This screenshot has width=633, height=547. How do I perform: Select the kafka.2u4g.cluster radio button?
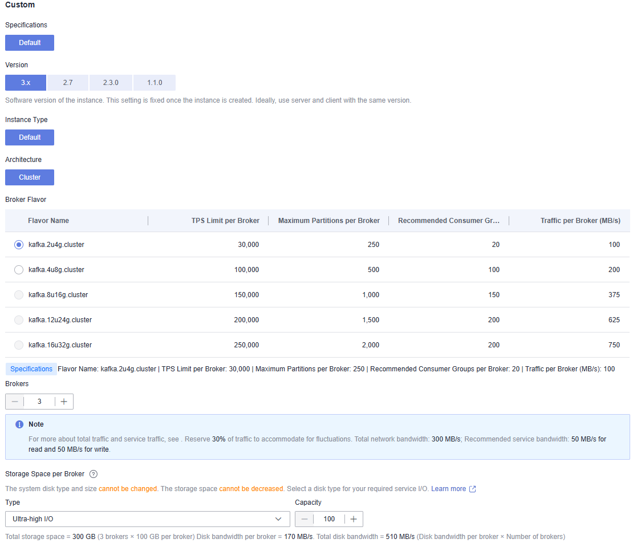coord(19,245)
